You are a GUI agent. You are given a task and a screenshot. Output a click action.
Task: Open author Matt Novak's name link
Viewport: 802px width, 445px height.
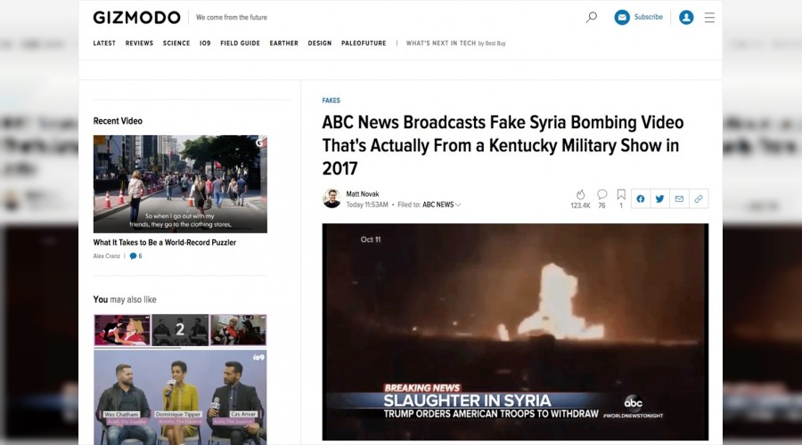[x=363, y=194]
